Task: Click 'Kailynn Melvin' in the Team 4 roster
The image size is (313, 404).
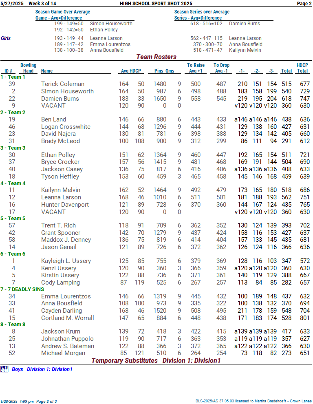Action: click(x=61, y=190)
